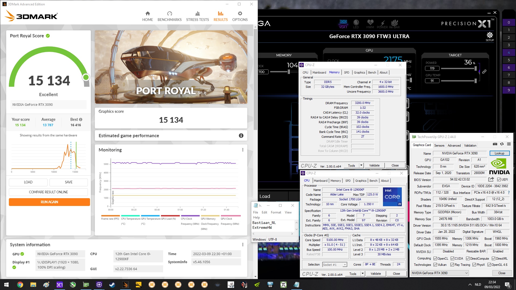Image resolution: width=516 pixels, height=290 pixels.
Task: Click the Close button in GPU-Z
Action: (x=501, y=273)
